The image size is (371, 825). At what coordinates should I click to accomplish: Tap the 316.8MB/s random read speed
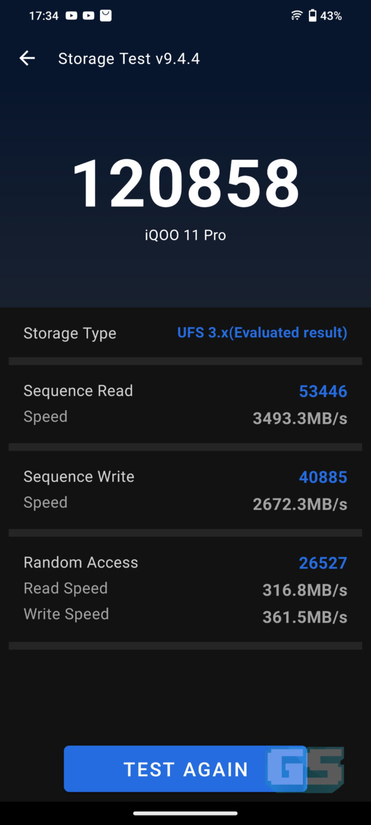304,590
